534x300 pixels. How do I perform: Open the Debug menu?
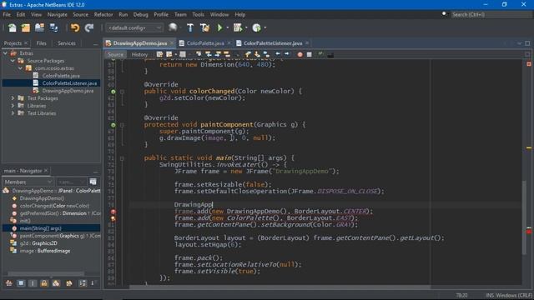(140, 15)
